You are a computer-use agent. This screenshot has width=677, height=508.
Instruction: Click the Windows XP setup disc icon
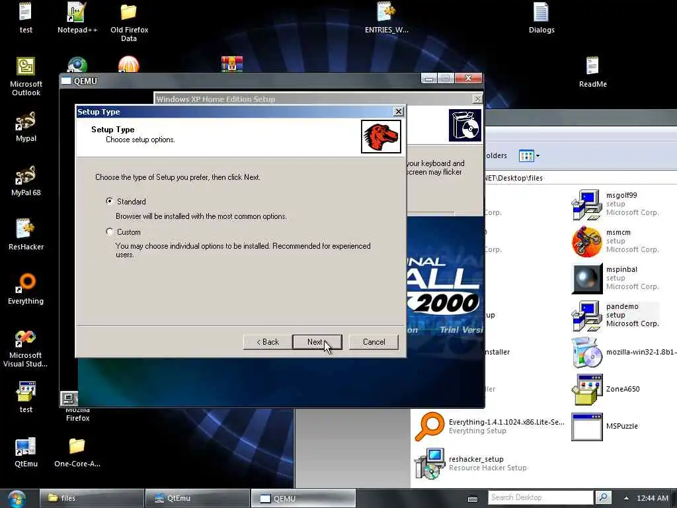[465, 125]
